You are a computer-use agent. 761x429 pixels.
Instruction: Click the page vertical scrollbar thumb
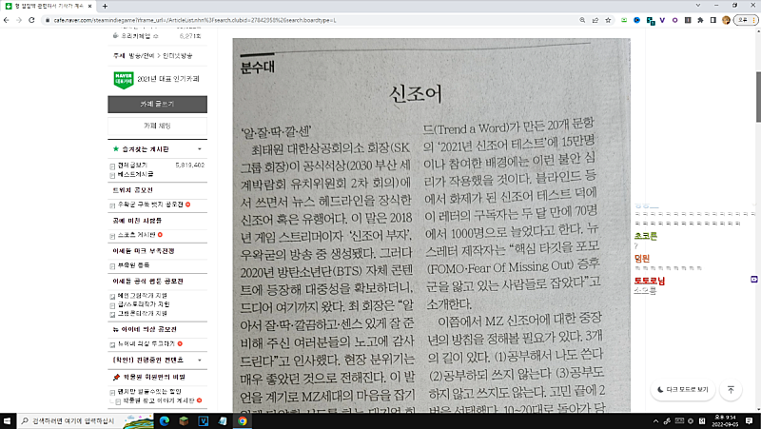tap(758, 97)
